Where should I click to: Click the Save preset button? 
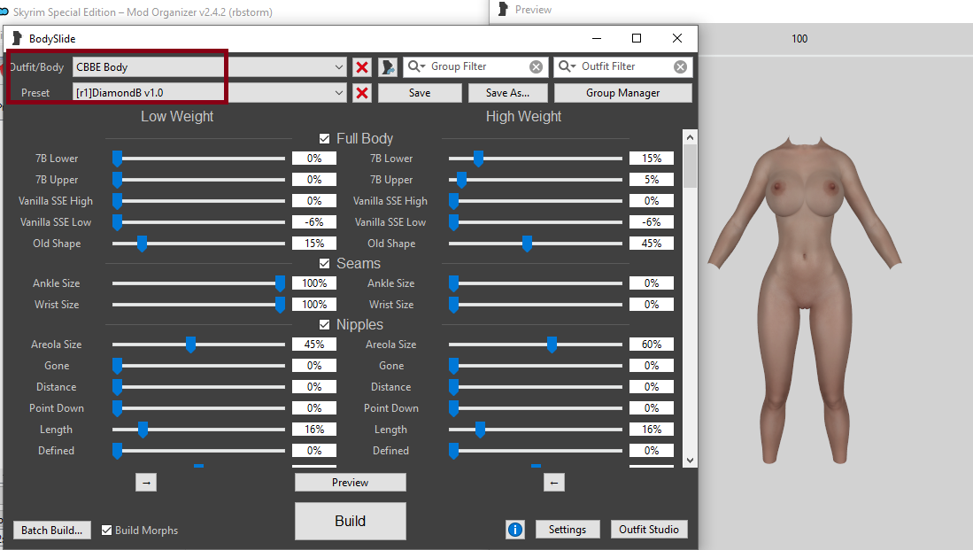[x=420, y=93]
